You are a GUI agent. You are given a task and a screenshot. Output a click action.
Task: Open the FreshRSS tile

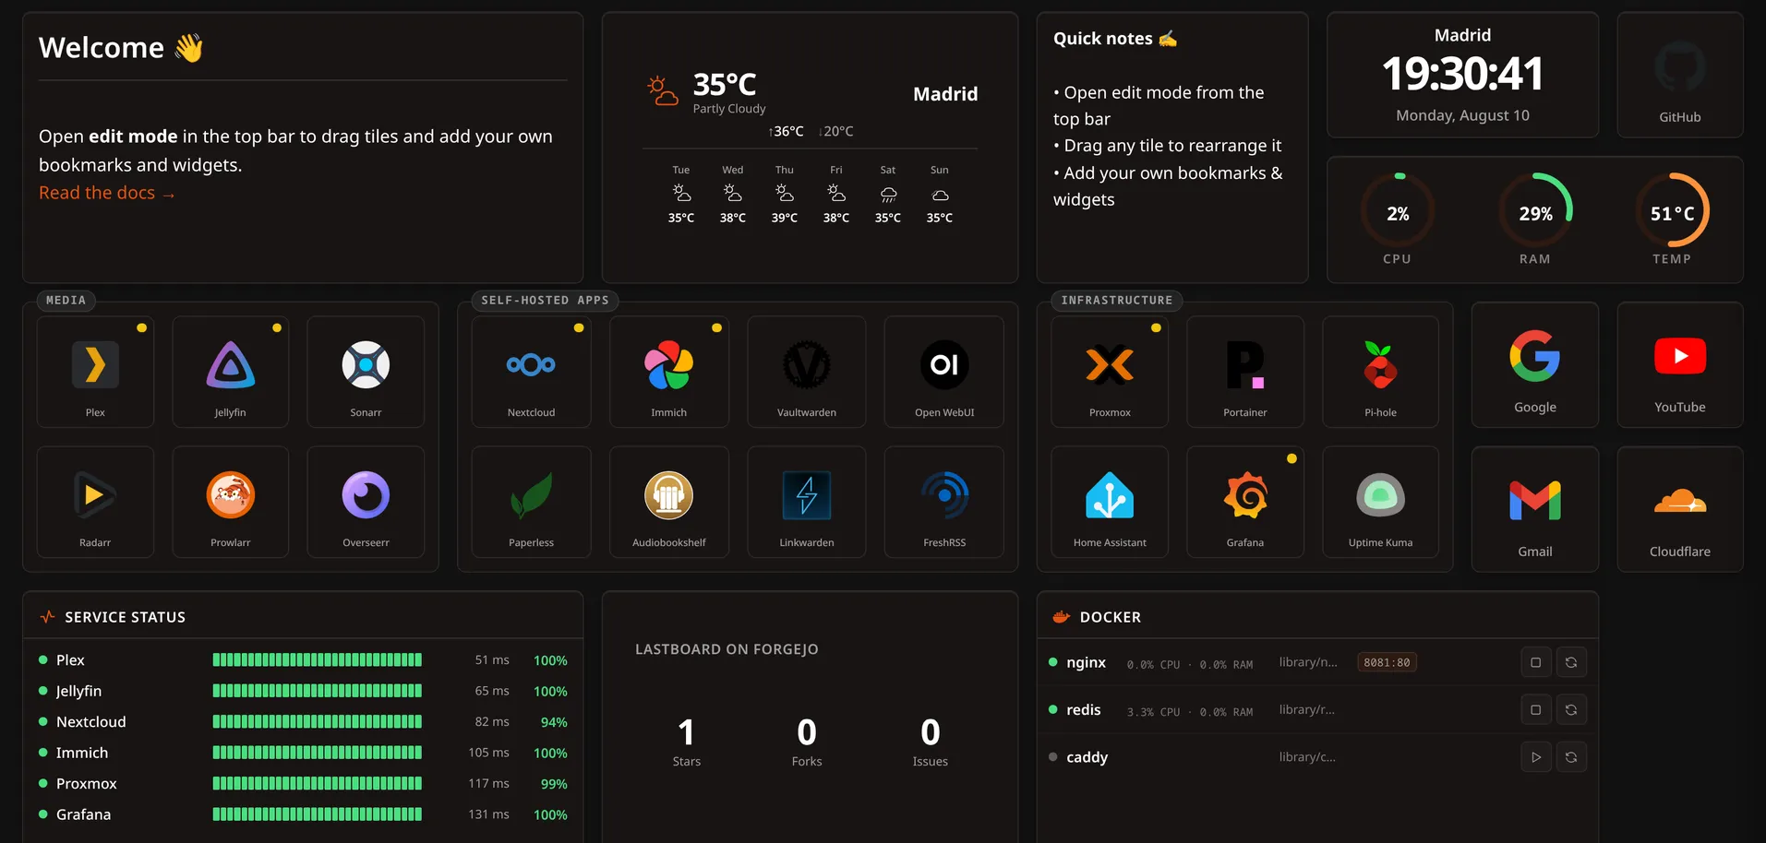(x=944, y=502)
